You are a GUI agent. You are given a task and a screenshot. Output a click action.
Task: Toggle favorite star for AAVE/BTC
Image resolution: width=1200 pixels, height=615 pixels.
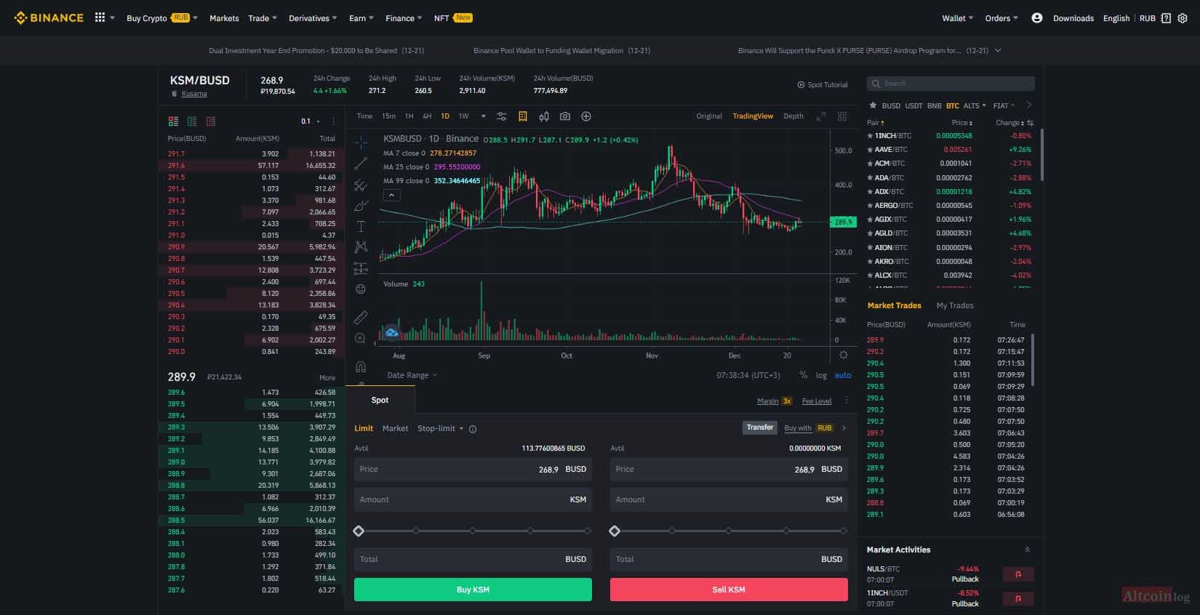[x=870, y=150]
